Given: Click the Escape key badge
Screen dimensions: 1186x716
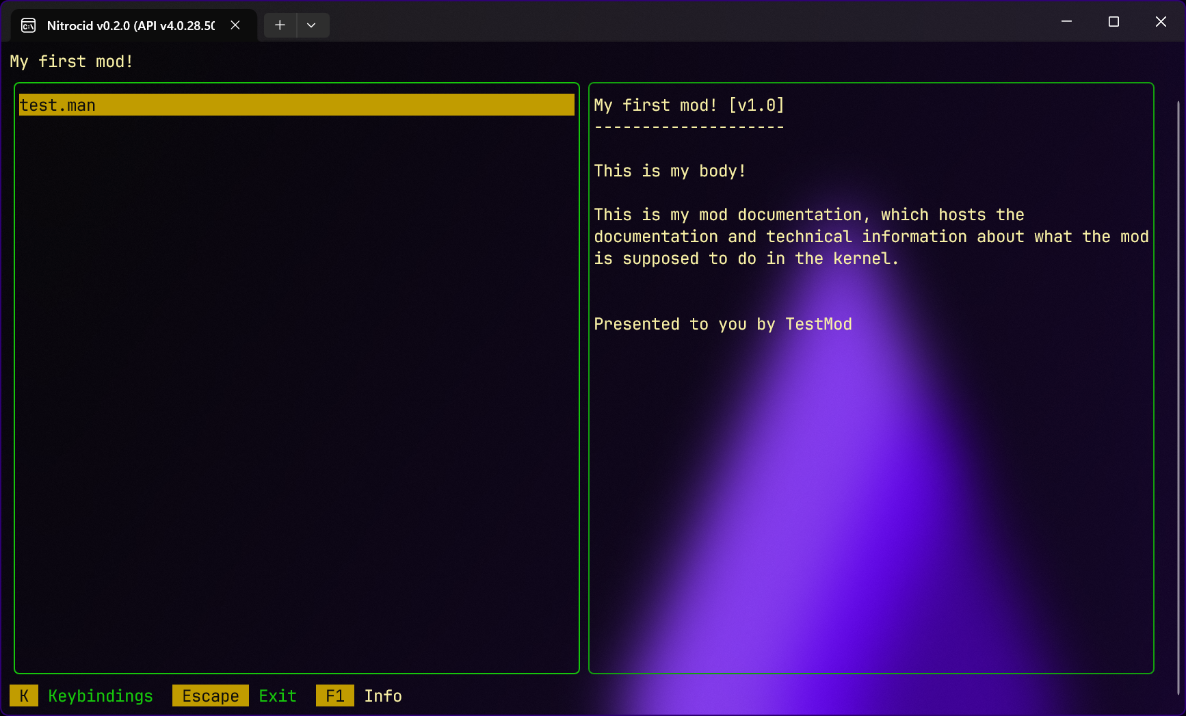Looking at the screenshot, I should 210,696.
